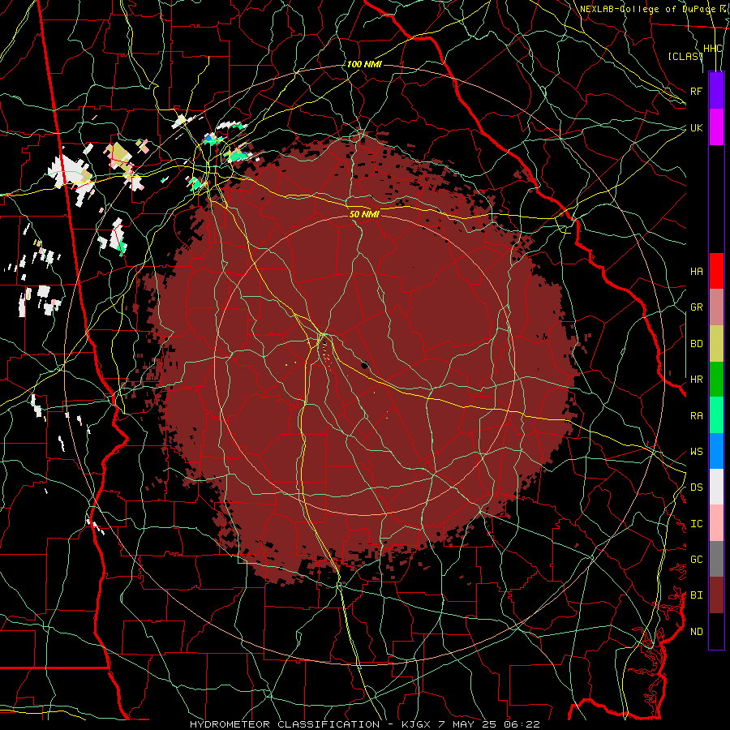The width and height of the screenshot is (730, 730).
Task: Click the HA legend label
Action: [696, 271]
